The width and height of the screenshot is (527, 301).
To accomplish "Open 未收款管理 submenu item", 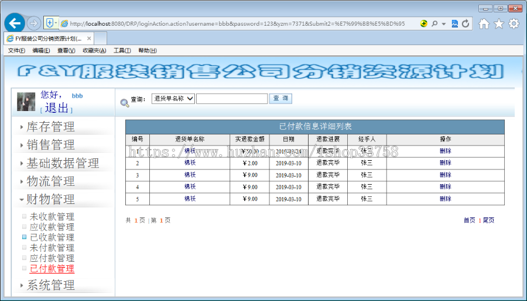I will point(52,216).
